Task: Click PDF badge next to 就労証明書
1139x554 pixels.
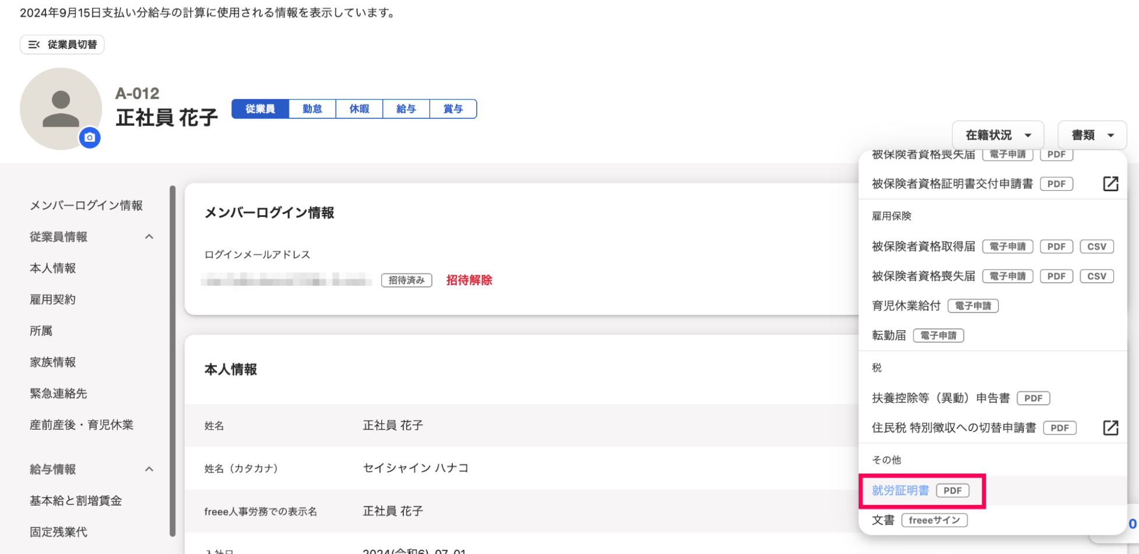Action: pyautogui.click(x=952, y=491)
